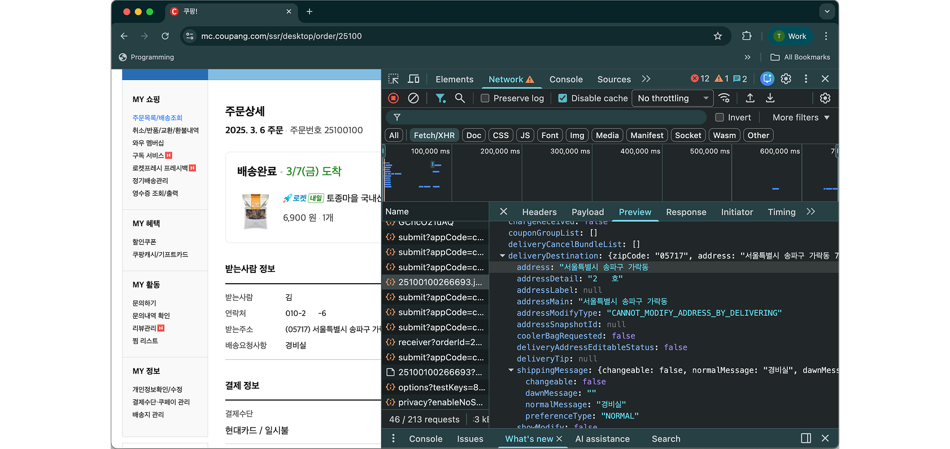The width and height of the screenshot is (950, 449).
Task: Filter requests by CSS type
Action: (x=500, y=135)
